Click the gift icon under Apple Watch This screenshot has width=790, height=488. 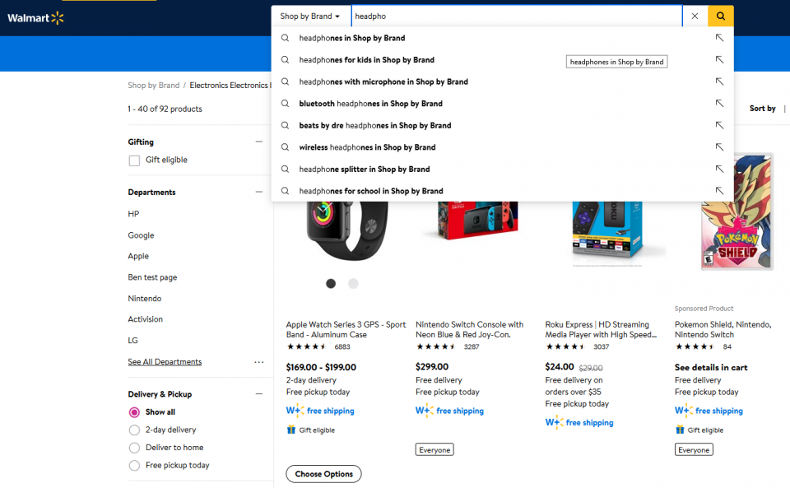pyautogui.click(x=290, y=430)
